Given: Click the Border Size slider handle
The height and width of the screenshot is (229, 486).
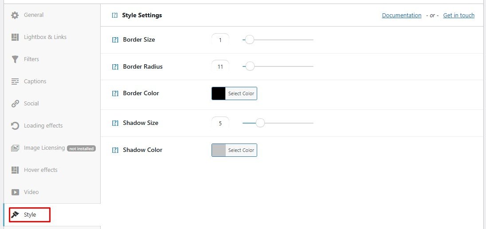Looking at the screenshot, I should click(x=250, y=40).
